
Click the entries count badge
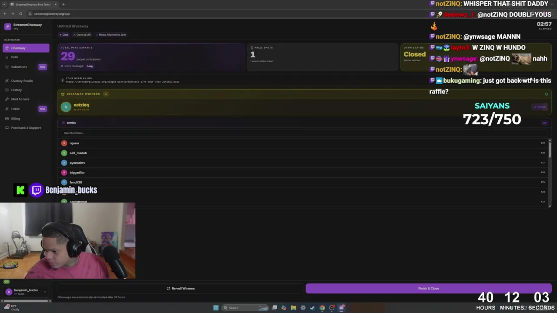click(x=544, y=123)
